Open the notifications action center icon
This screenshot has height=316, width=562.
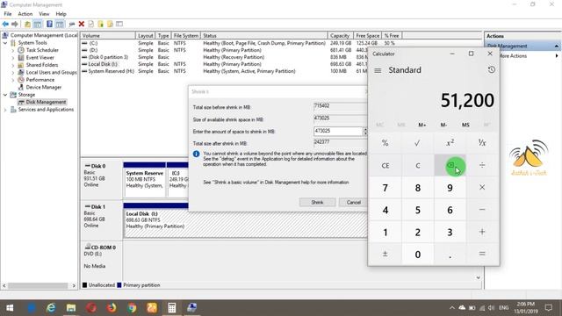pyautogui.click(x=548, y=308)
